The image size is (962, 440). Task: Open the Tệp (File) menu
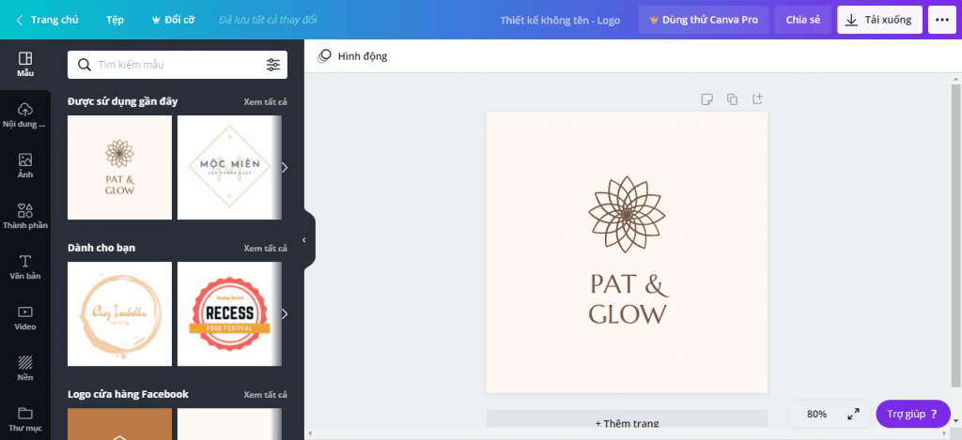[115, 20]
